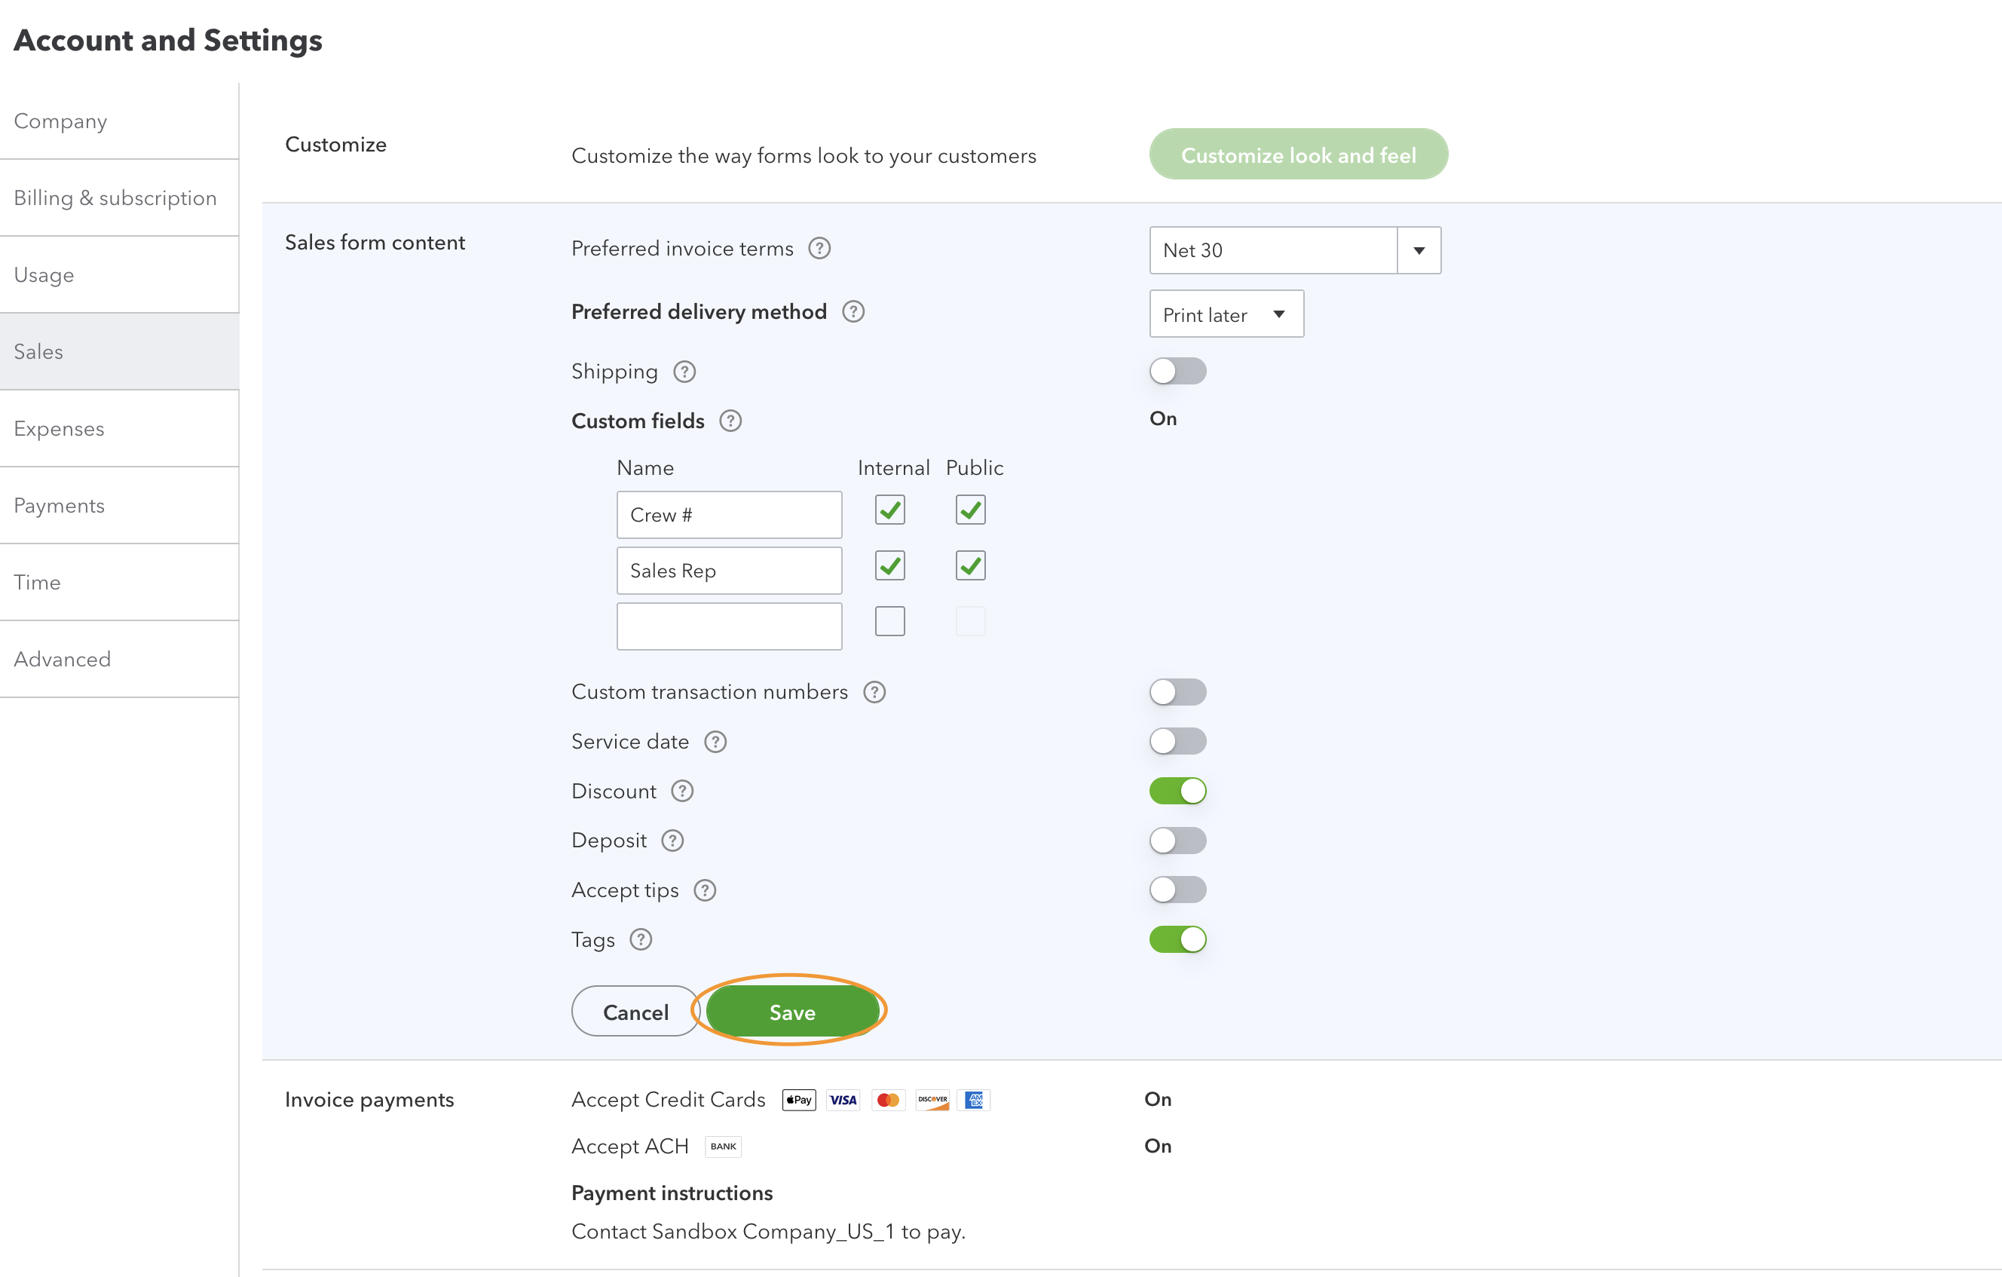Click the Accept tips help icon
The height and width of the screenshot is (1277, 2002).
[x=704, y=890]
